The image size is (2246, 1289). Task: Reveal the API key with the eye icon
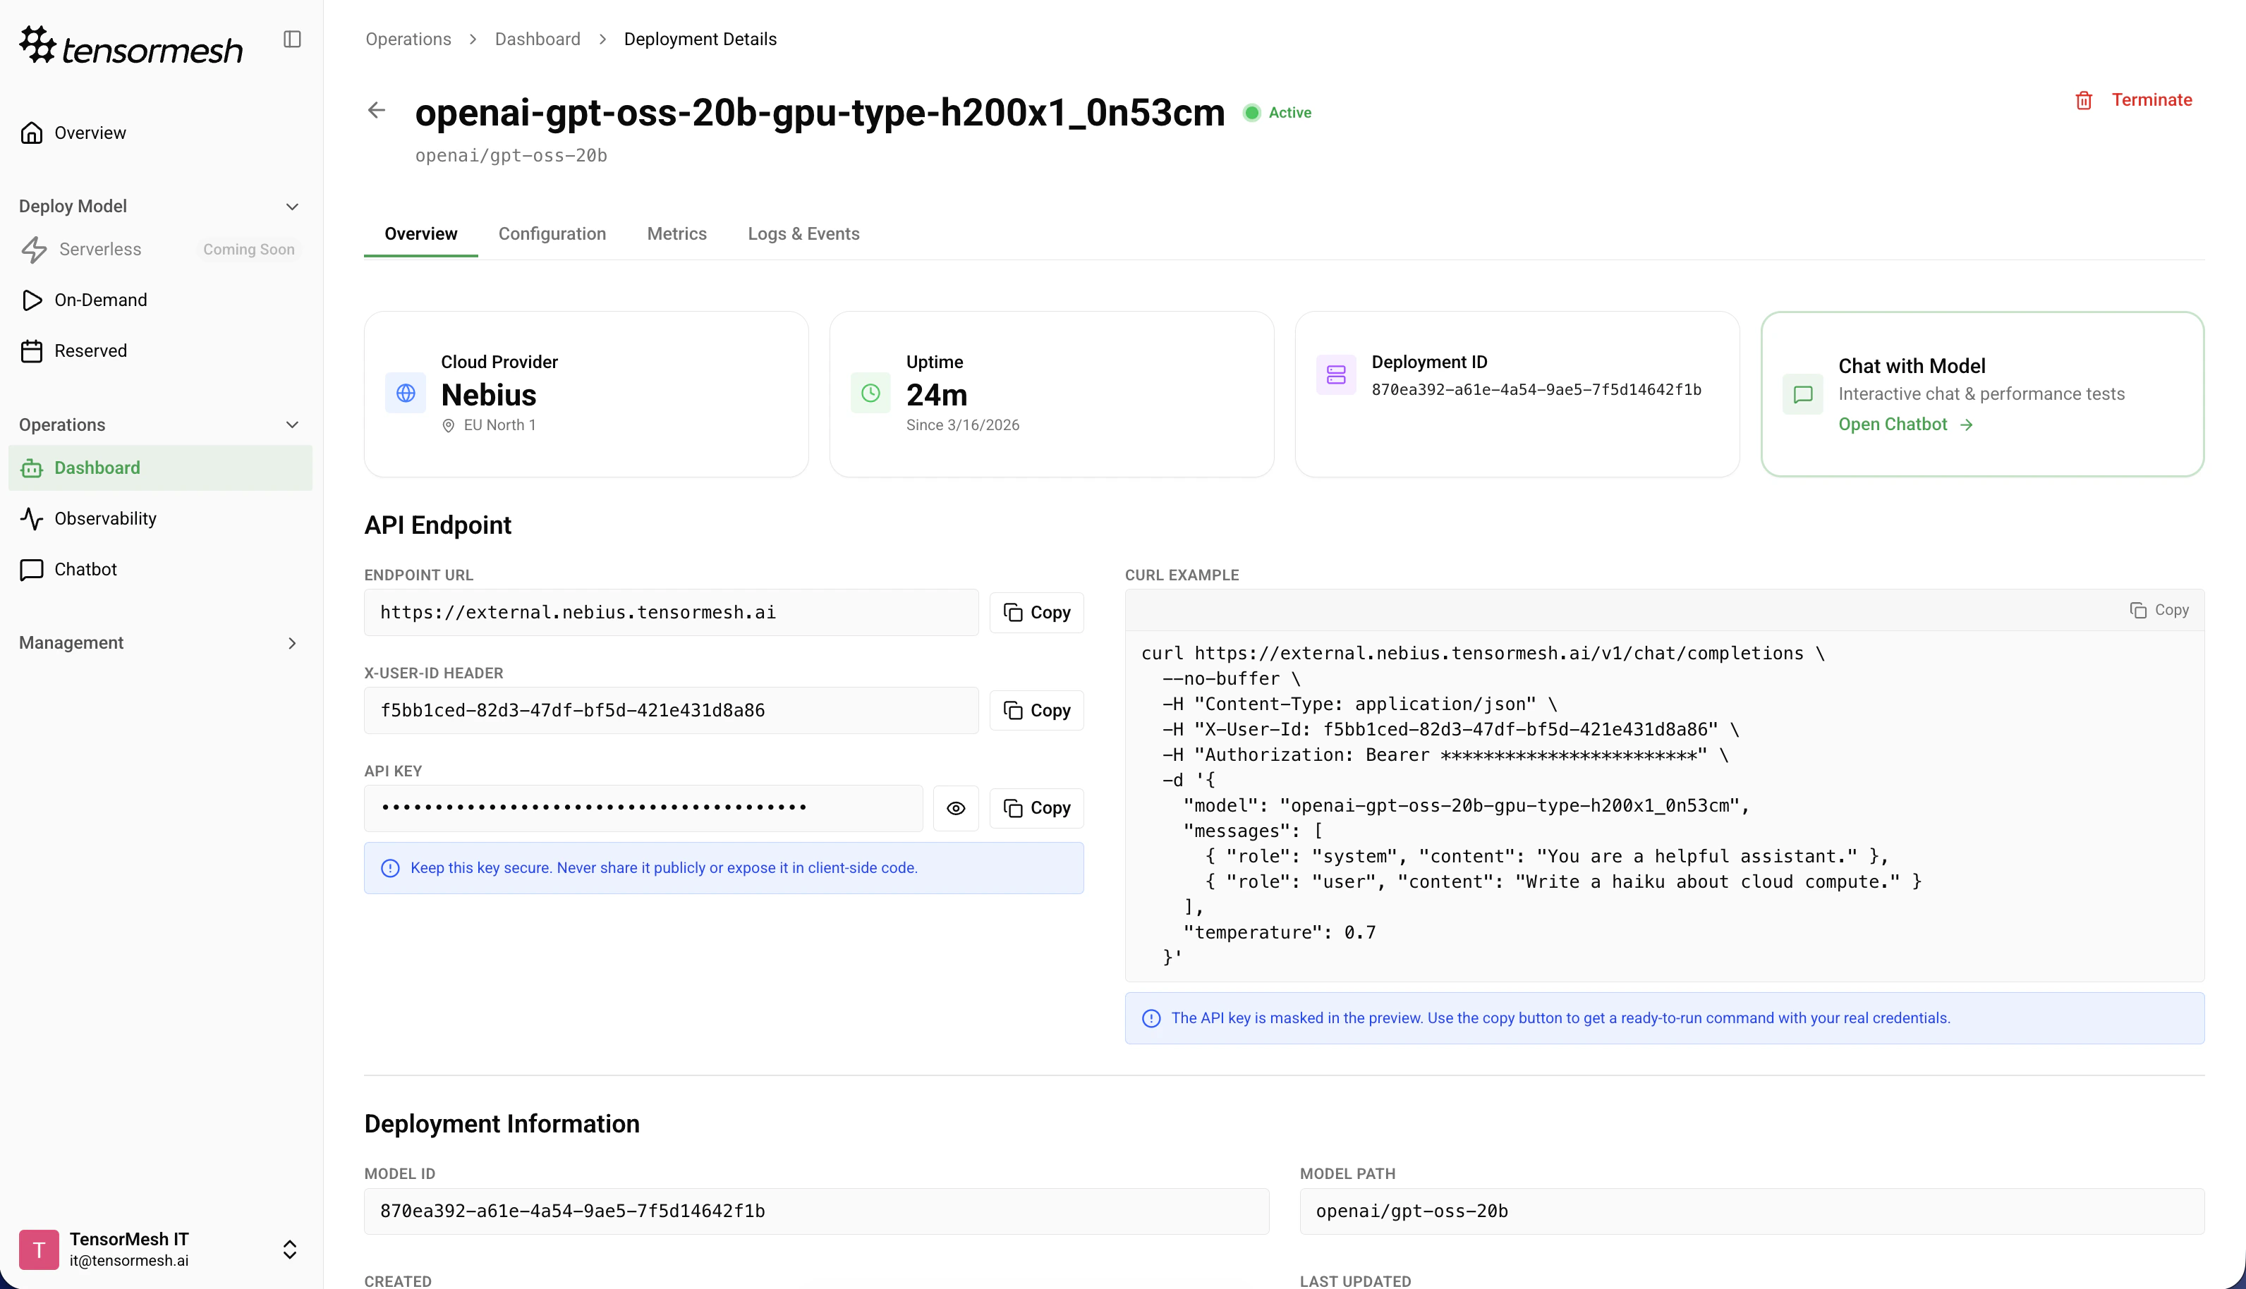[x=956, y=808]
